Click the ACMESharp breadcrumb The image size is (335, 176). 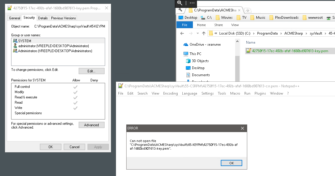294,33
